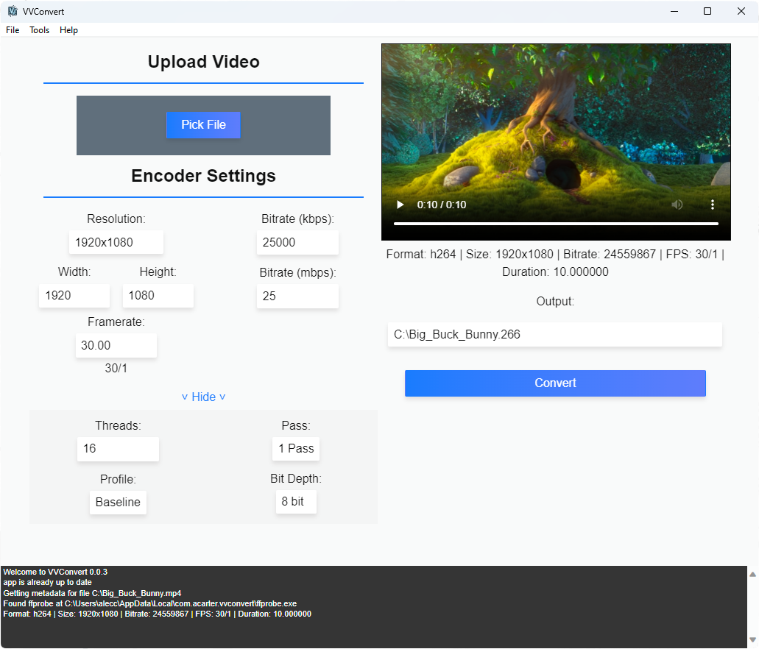The height and width of the screenshot is (649, 759).
Task: Open the Profile selector showing Baseline
Action: (118, 502)
